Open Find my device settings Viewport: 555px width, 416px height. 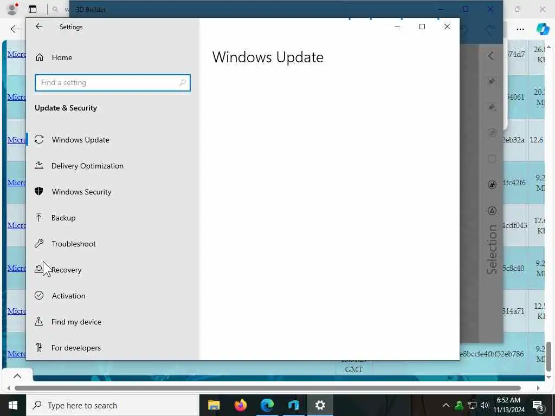[x=113, y=322]
